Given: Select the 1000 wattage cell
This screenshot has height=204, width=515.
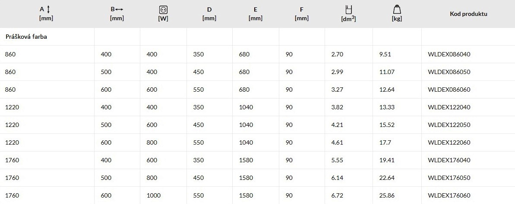Looking at the screenshot, I should (154, 196).
